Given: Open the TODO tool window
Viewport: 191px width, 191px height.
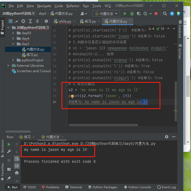Looking at the screenshot, I should pyautogui.click(x=30, y=187).
